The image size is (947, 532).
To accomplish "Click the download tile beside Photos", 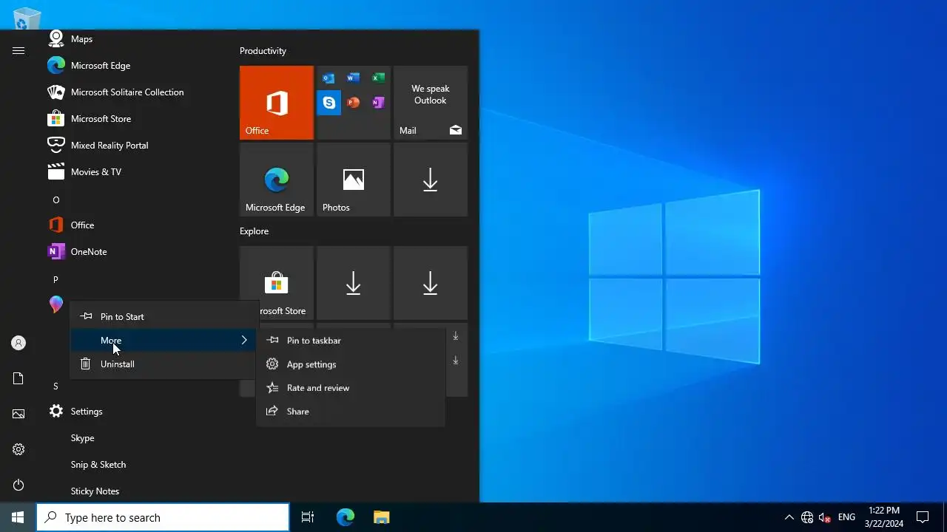I will pos(431,180).
